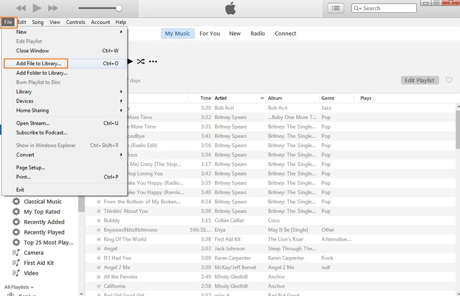Click the Edit Playlist button
This screenshot has height=296, width=460.
419,80
